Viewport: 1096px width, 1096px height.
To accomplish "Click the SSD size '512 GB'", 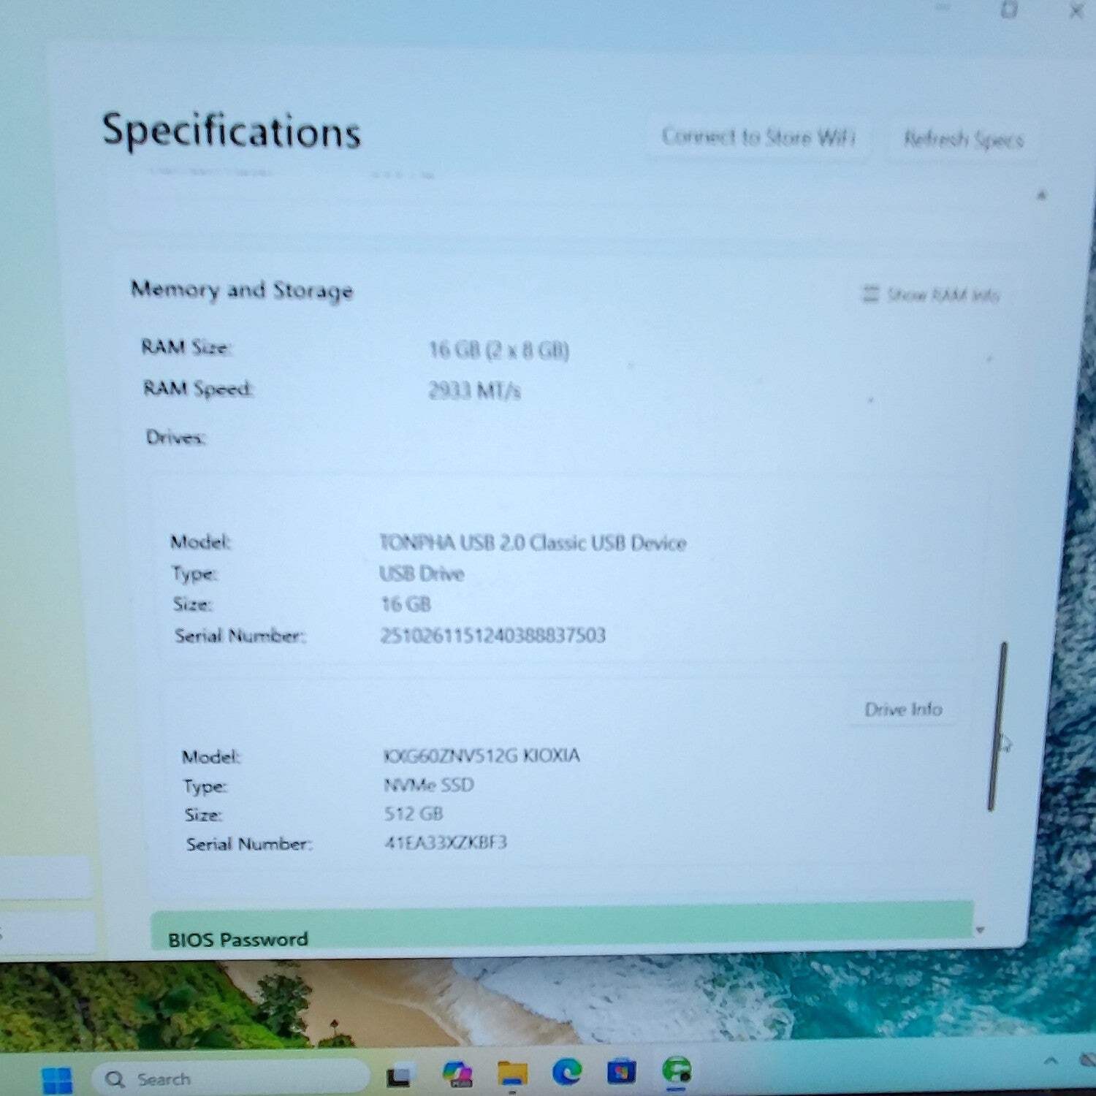I will pyautogui.click(x=414, y=814).
